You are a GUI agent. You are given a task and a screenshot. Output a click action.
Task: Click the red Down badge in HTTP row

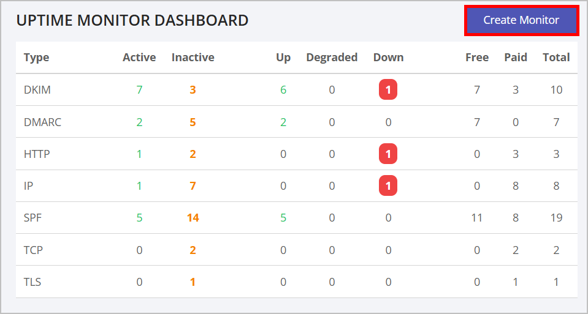(x=388, y=154)
